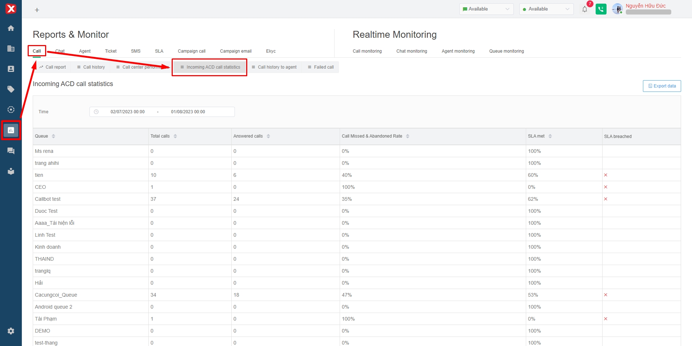Switch to the Ticket report tab
This screenshot has height=346, width=692.
tap(111, 51)
